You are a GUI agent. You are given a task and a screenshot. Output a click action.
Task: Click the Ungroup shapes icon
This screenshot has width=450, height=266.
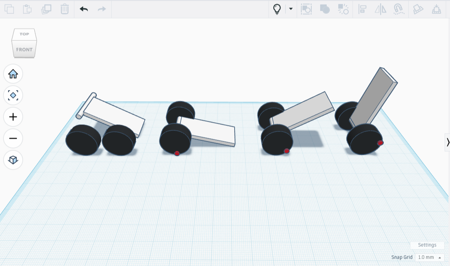point(343,9)
